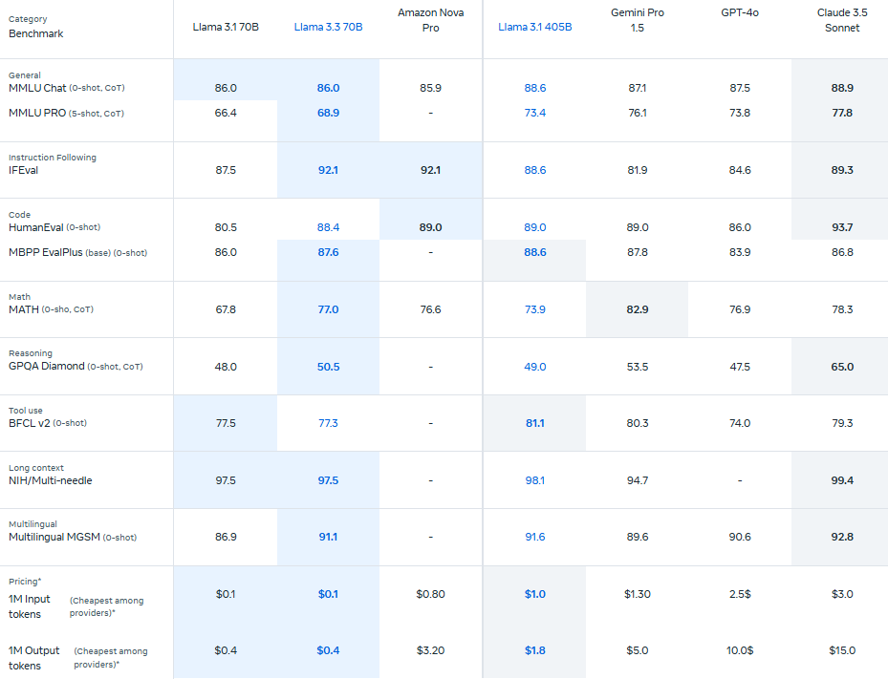Click Claude 3.5 Sonnet's $15.0 output price
Screen dimensions: 888x679
pyautogui.click(x=842, y=650)
